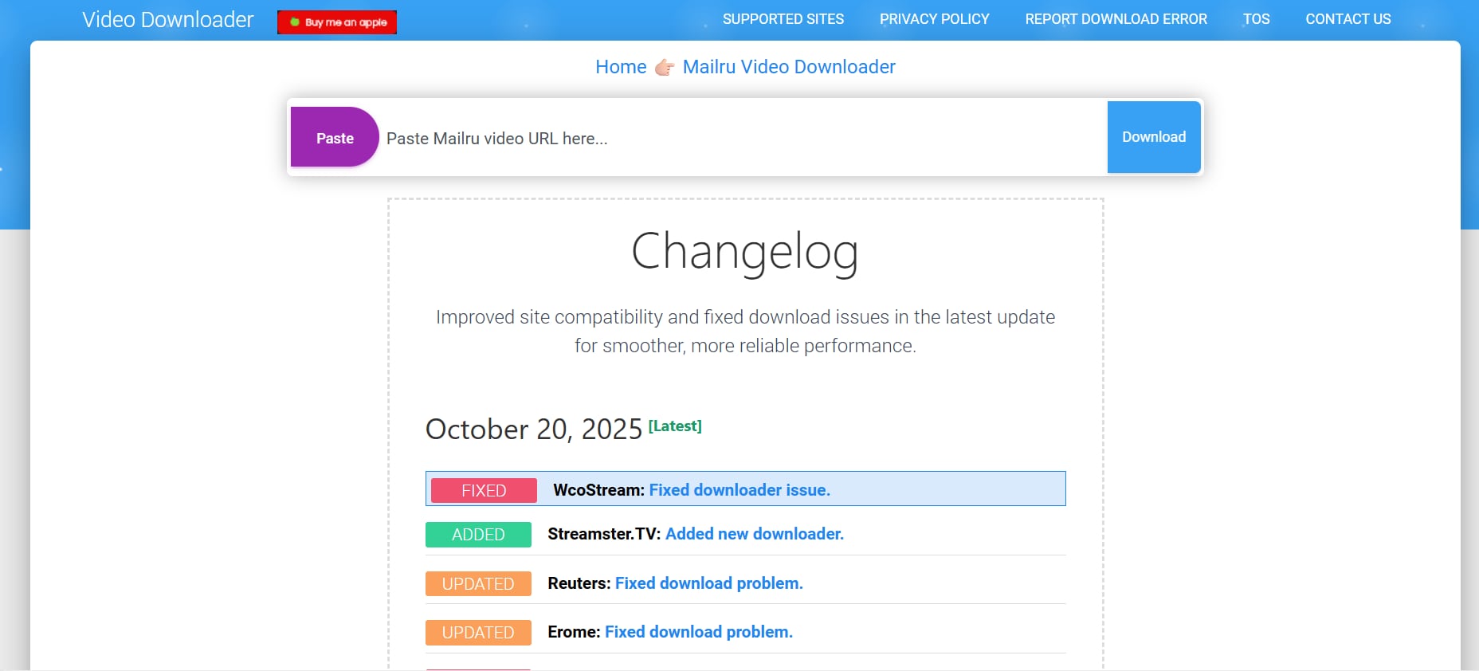Click the UPDATED badge beside Erome

pos(478,633)
